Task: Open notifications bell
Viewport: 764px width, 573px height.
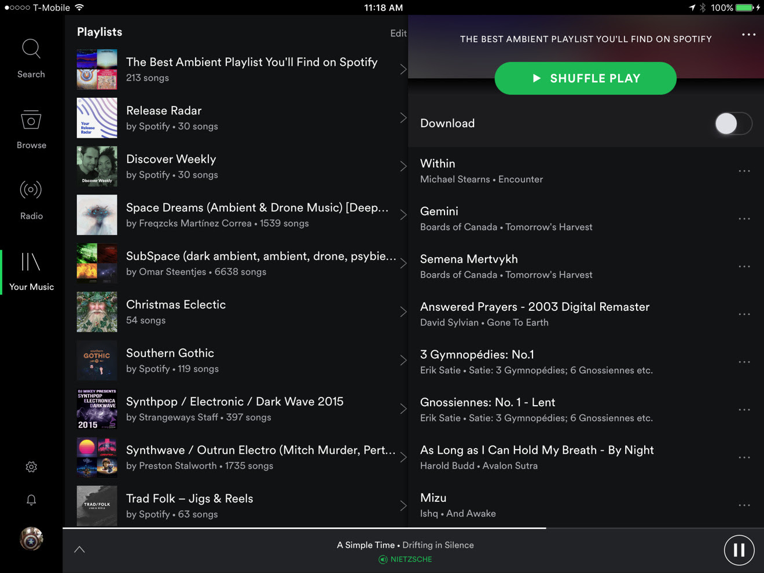Action: click(31, 500)
